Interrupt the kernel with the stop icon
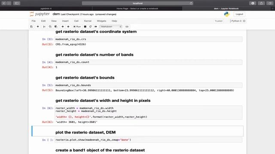This screenshot has height=154, width=275. (85, 27)
